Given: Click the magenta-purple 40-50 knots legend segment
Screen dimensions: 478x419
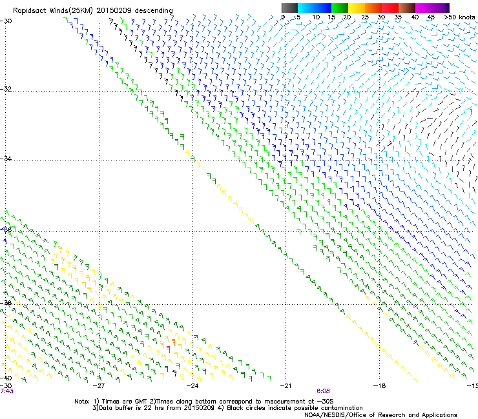Looking at the screenshot, I should (x=432, y=8).
